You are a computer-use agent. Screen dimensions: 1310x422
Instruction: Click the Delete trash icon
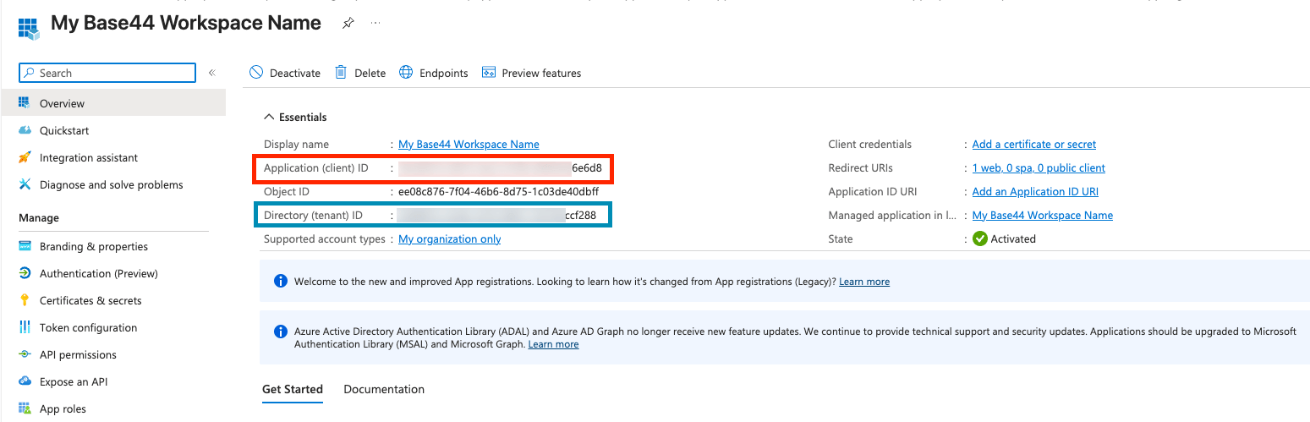[341, 73]
